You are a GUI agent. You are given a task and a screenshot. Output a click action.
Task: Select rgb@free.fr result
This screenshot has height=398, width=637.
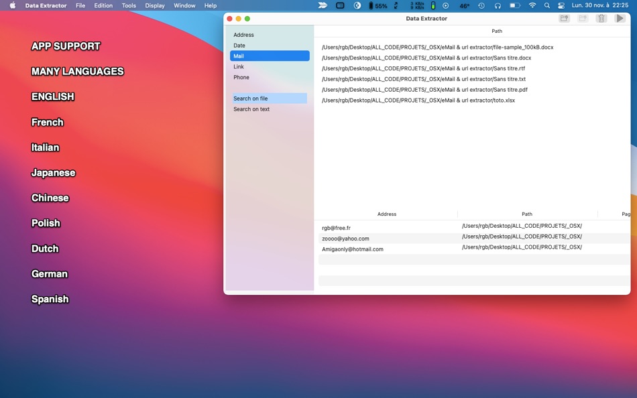337,228
